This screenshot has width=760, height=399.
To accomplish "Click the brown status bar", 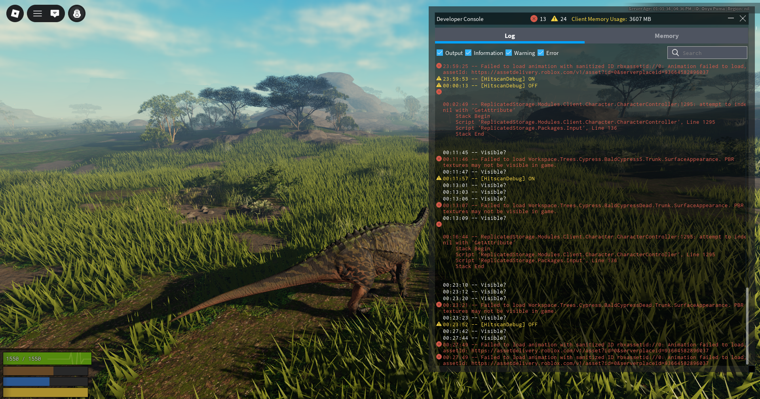I will coord(46,371).
